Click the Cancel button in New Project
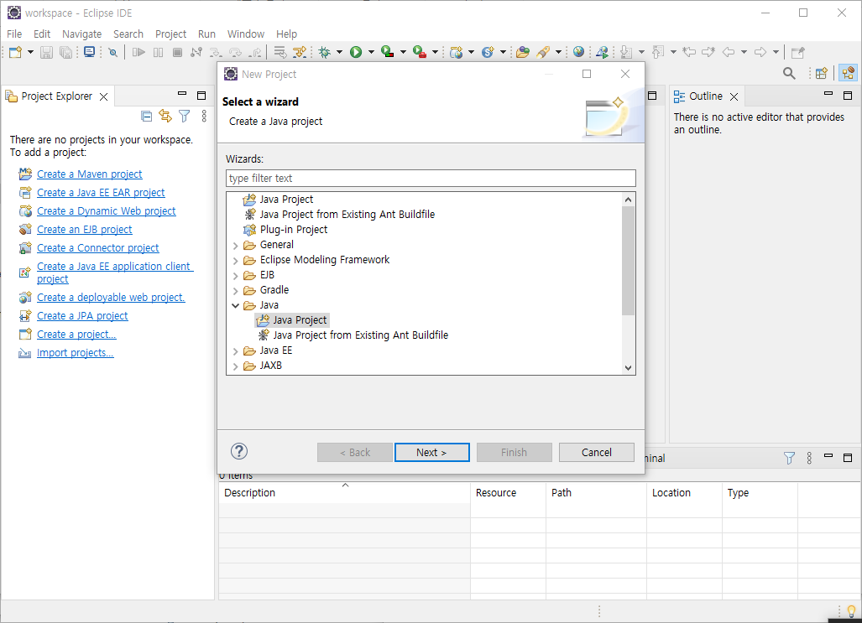Viewport: 862px width, 623px height. coord(597,453)
